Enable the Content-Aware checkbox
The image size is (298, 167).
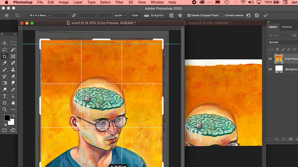pos(223,15)
